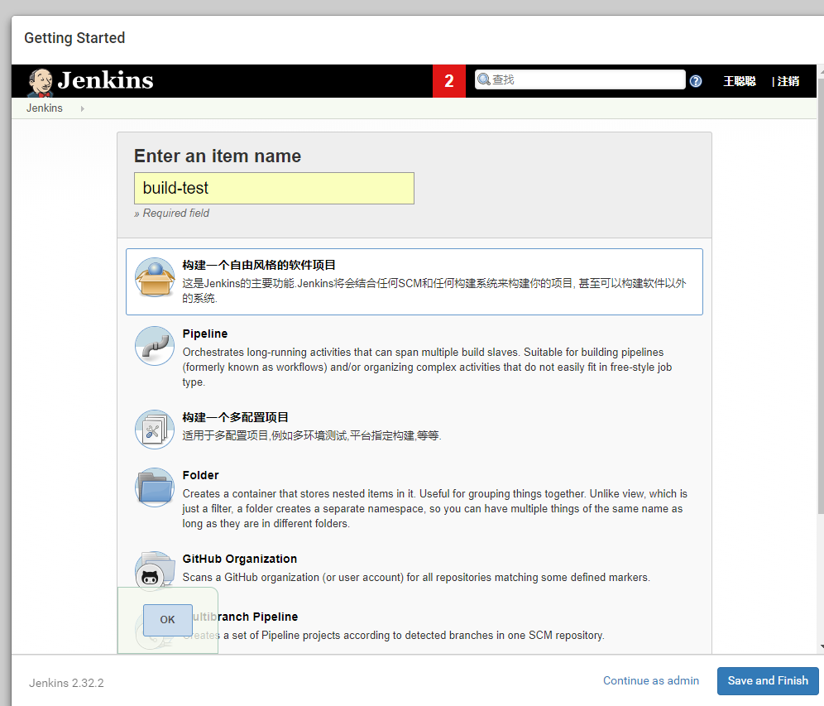Focus the 查找 search input field
824x706 pixels.
[x=580, y=79]
